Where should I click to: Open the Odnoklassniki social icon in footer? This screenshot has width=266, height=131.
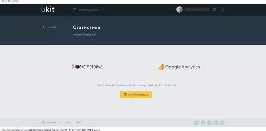point(203,123)
